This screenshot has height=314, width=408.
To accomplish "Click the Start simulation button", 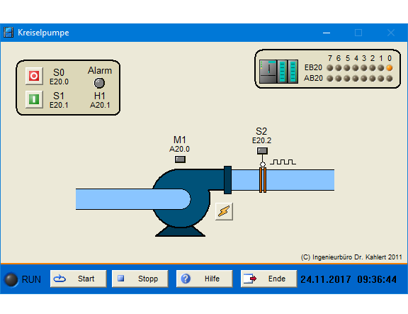I will tap(79, 279).
